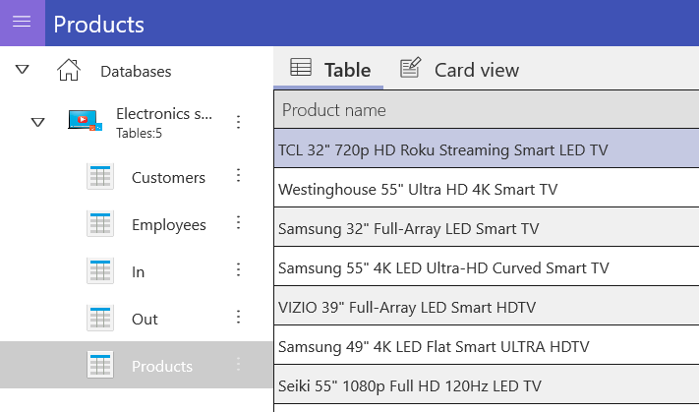Open three-dot menu for In table
699x412 pixels.
pos(239,269)
